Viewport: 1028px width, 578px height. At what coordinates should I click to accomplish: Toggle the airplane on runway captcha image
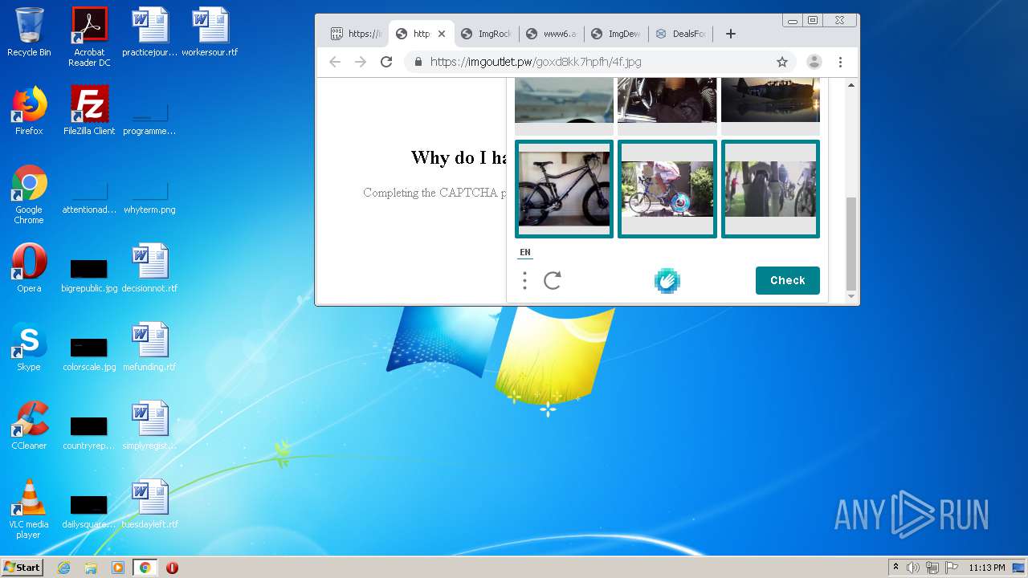point(564,106)
